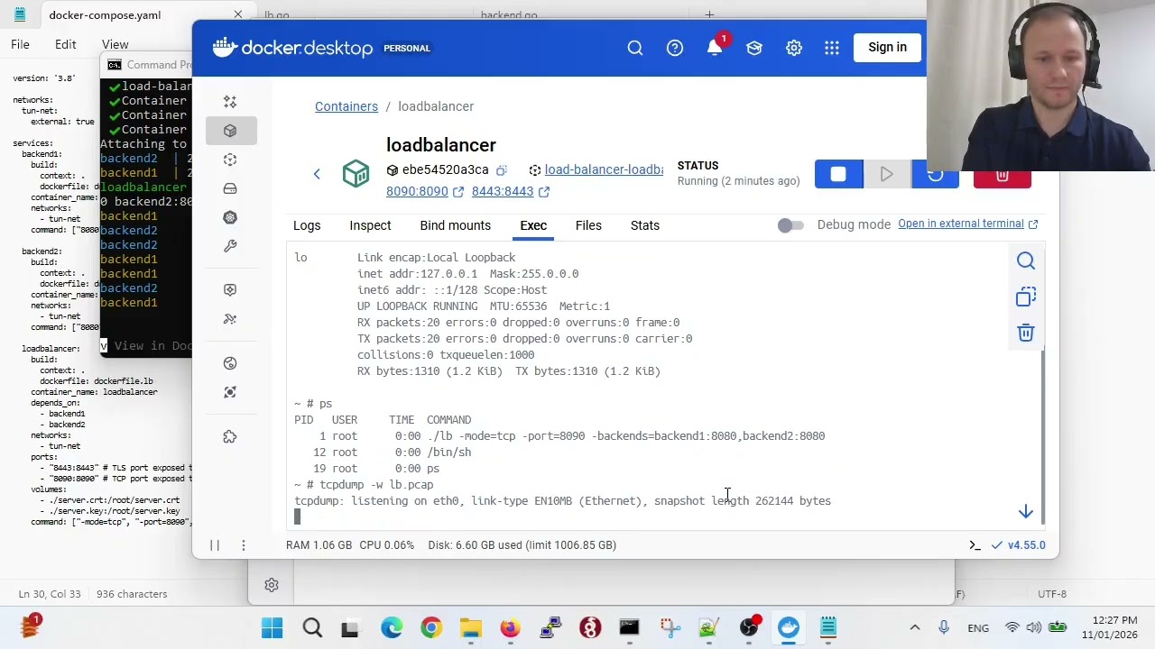Switch to the Logs tab
Image resolution: width=1155 pixels, height=649 pixels.
coord(307,225)
